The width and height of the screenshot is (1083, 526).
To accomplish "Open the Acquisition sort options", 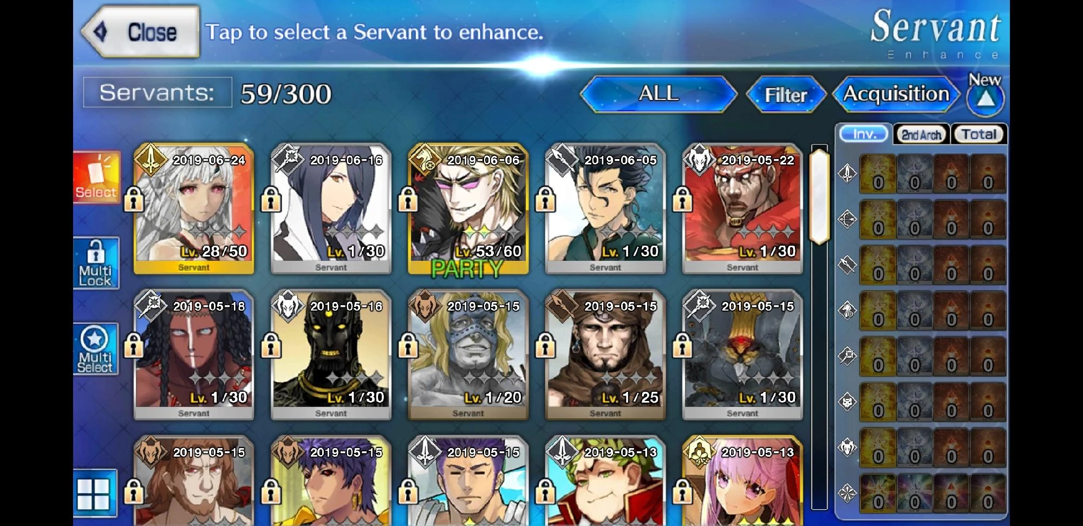I will [x=896, y=94].
